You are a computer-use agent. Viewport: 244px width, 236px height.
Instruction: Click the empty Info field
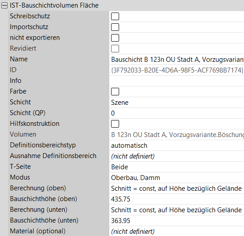[x=177, y=81]
